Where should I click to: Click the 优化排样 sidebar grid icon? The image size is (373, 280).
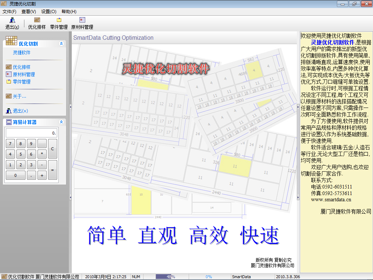[x=9, y=67]
